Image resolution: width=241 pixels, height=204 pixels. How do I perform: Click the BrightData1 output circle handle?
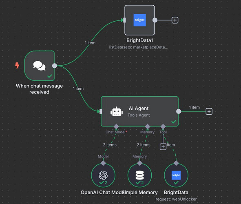coord(155,20)
